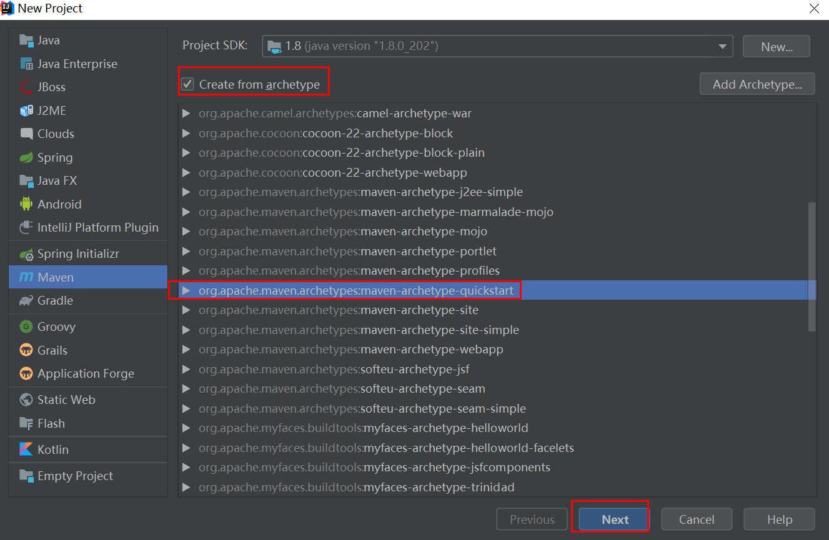Select maven-archetype-mojo row
The width and height of the screenshot is (829, 540).
click(497, 232)
